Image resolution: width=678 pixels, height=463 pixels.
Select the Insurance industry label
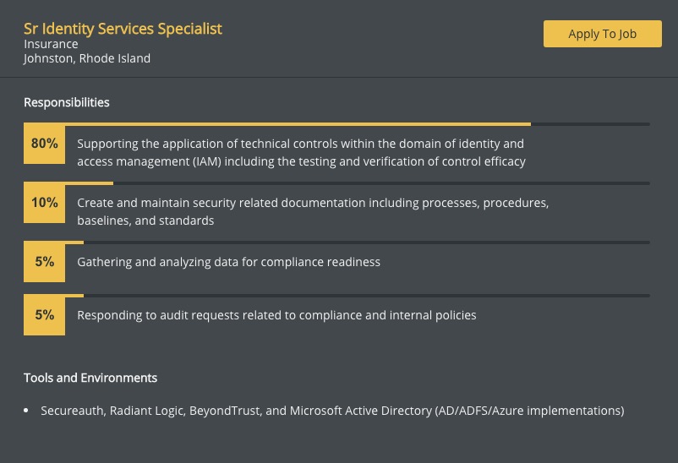pos(51,44)
